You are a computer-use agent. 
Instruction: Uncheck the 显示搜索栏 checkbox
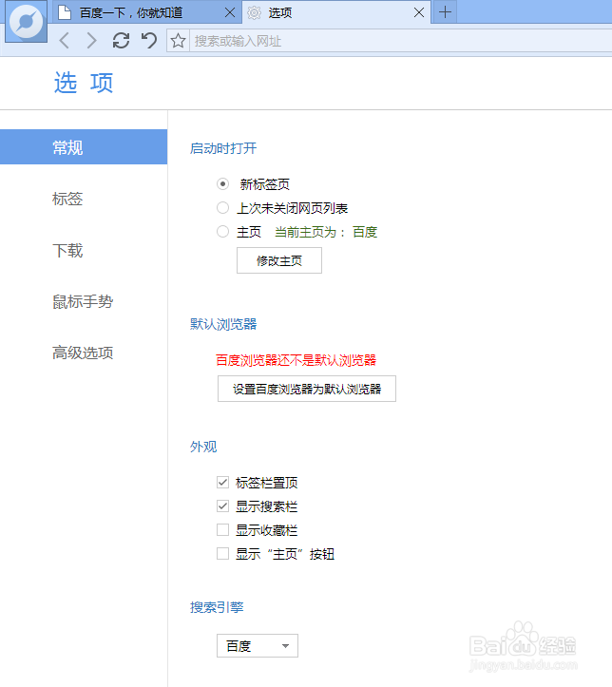[222, 506]
